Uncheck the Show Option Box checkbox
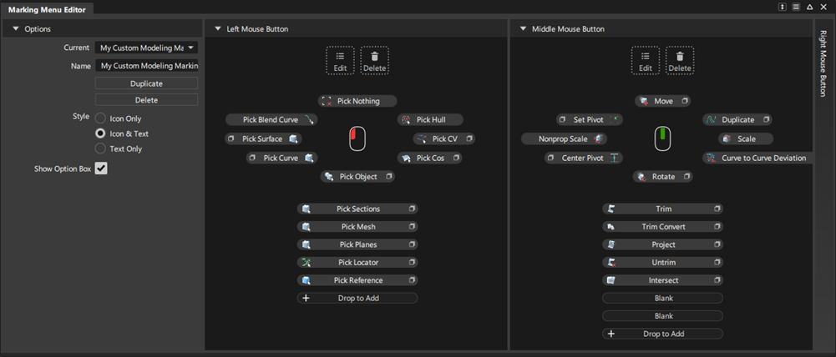836x357 pixels. 101,168
